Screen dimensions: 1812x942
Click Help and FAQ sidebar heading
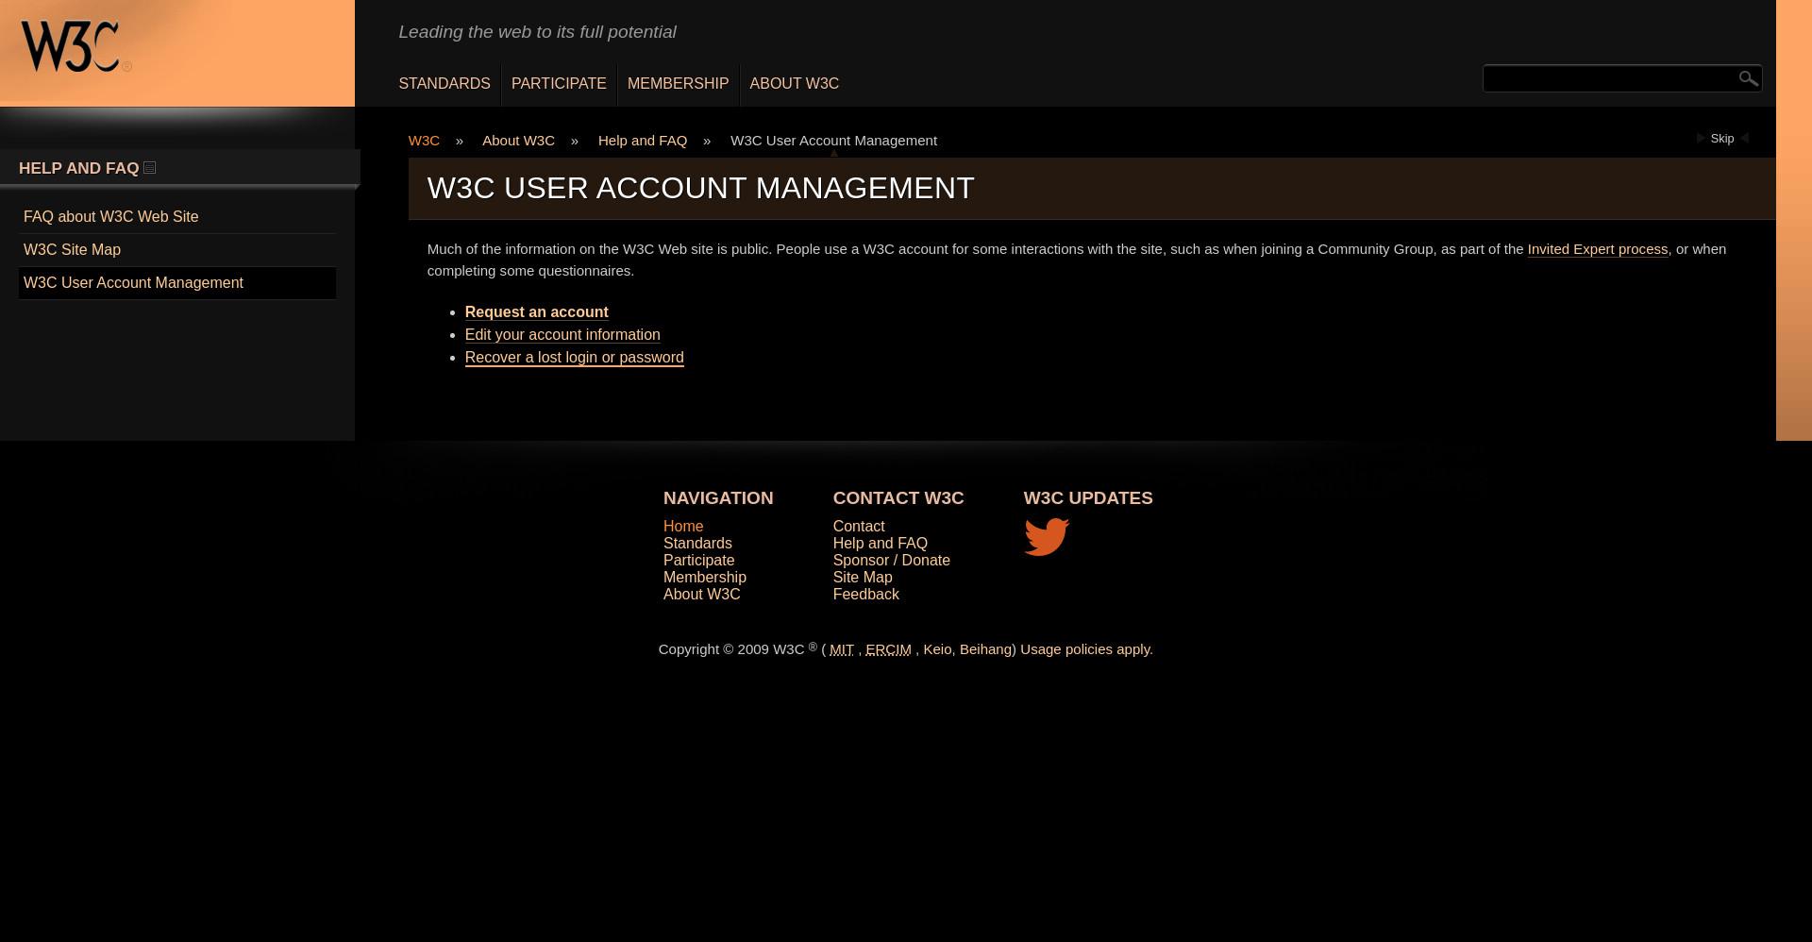78,168
